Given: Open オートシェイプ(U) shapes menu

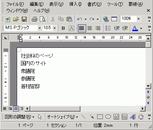Looking at the screenshot, I should [x=63, y=117].
